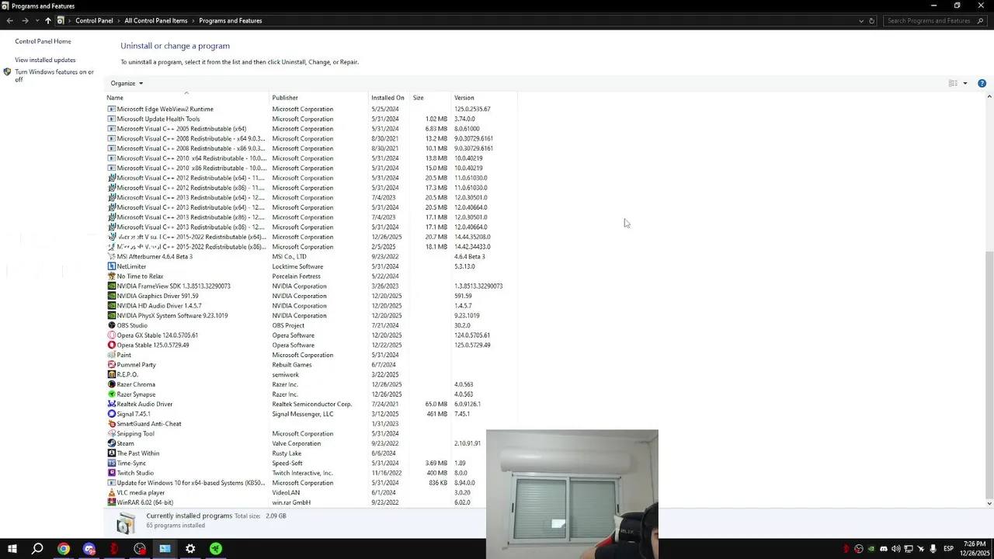Open the address bar history dropdown
This screenshot has height=559, width=994.
coord(860,21)
